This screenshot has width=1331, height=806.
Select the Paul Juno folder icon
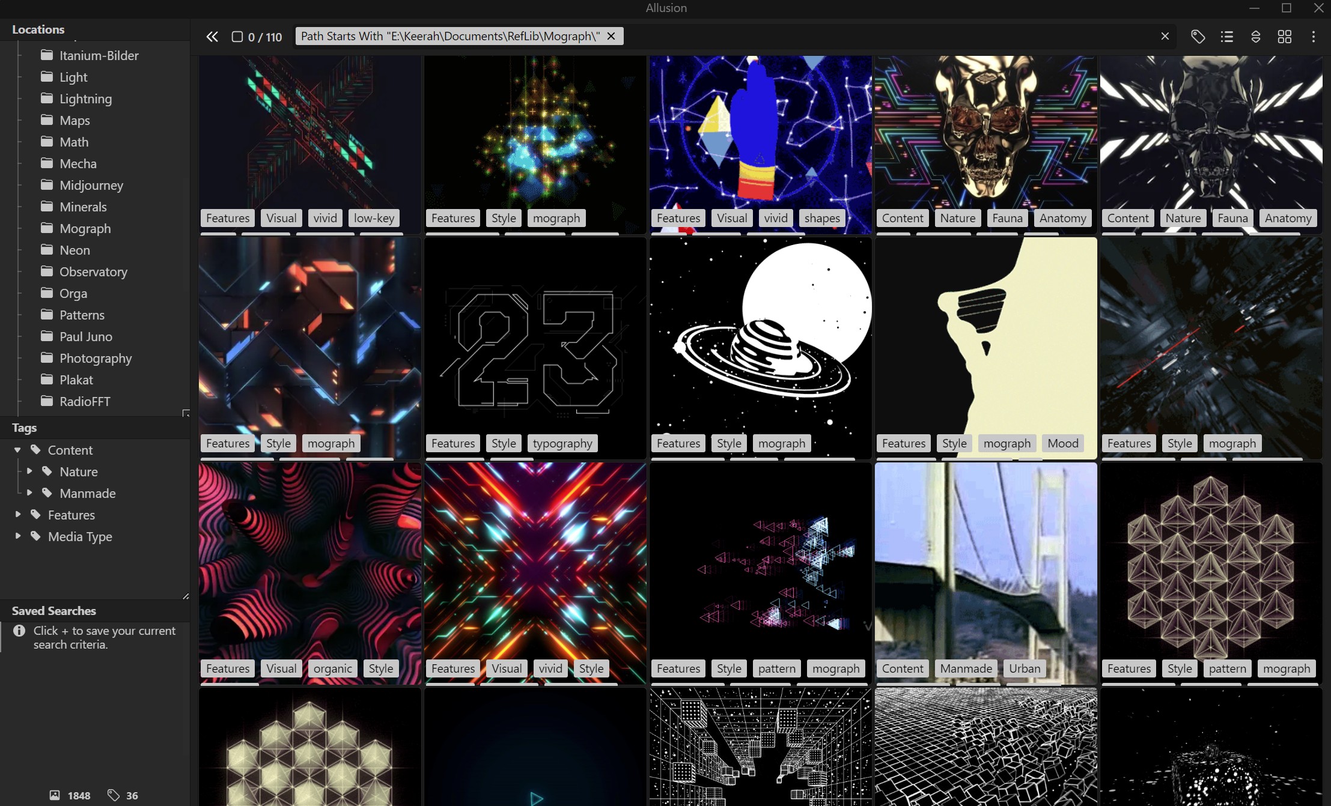click(x=47, y=336)
